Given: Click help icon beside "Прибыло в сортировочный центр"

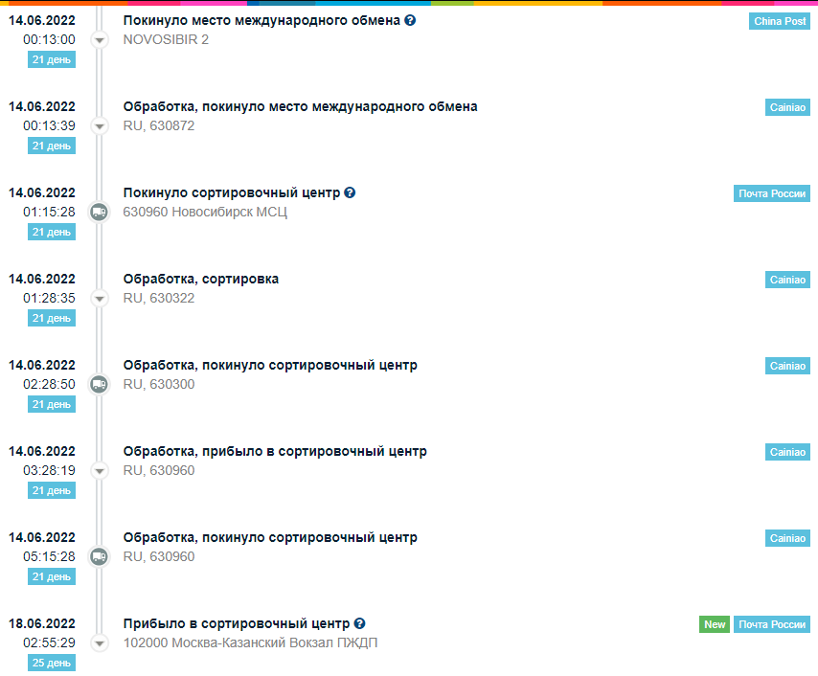Looking at the screenshot, I should [360, 623].
